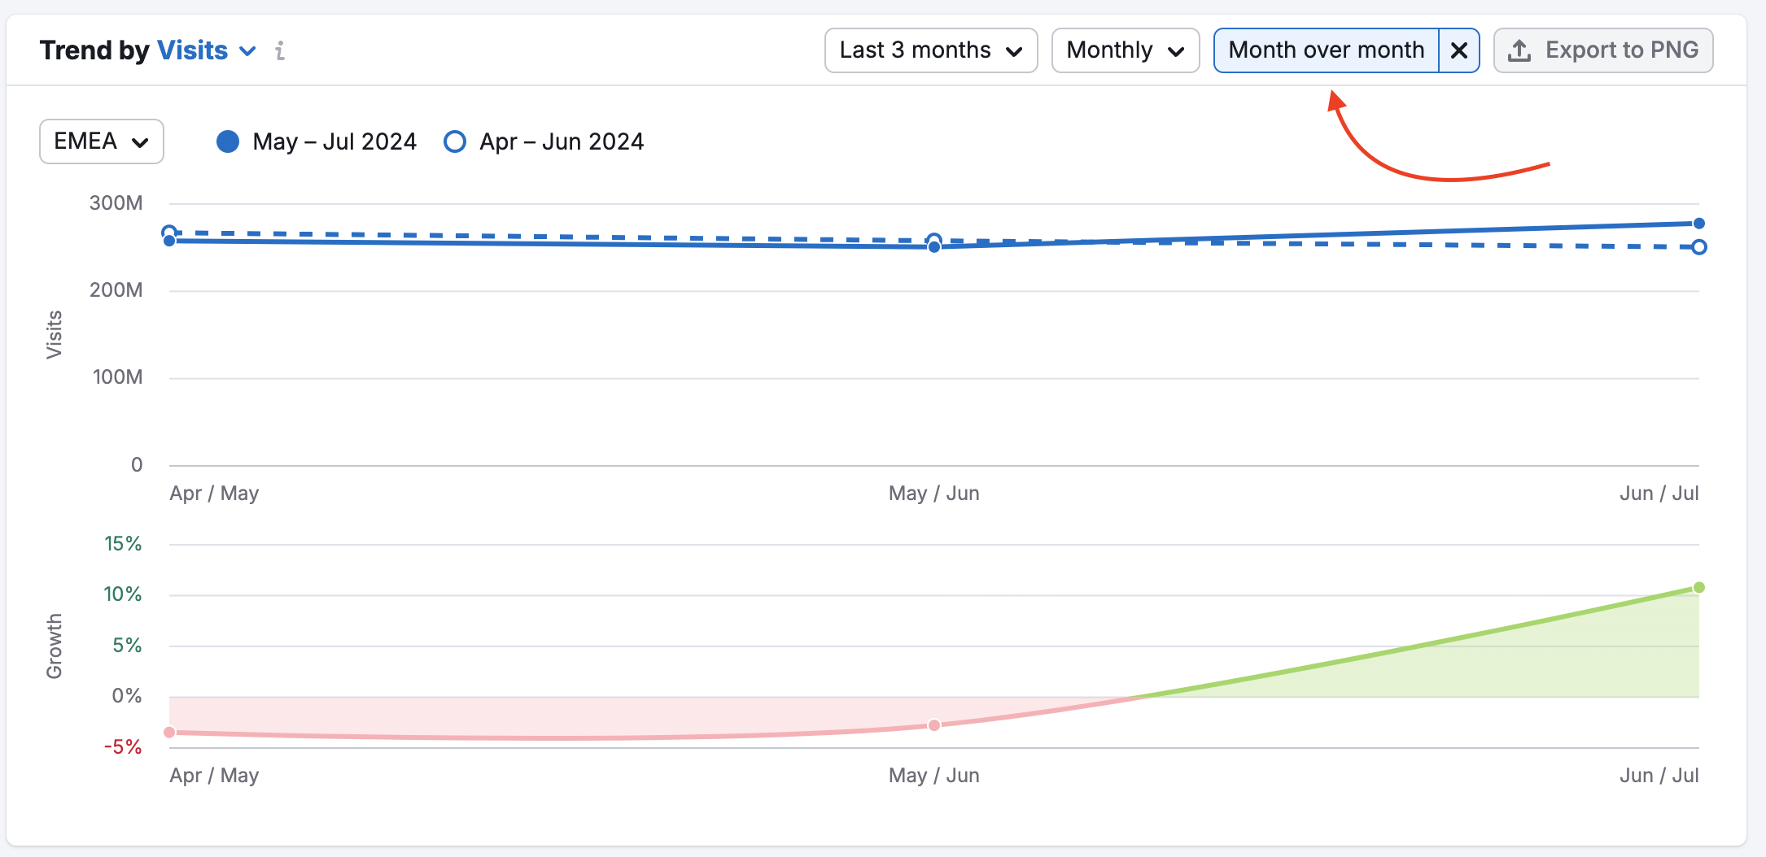Open the EMEA region dropdown

pyautogui.click(x=102, y=141)
